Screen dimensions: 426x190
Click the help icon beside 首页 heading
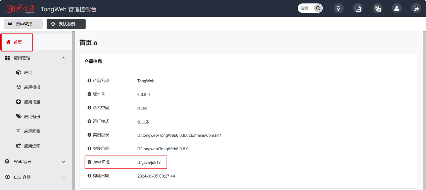[x=95, y=43]
